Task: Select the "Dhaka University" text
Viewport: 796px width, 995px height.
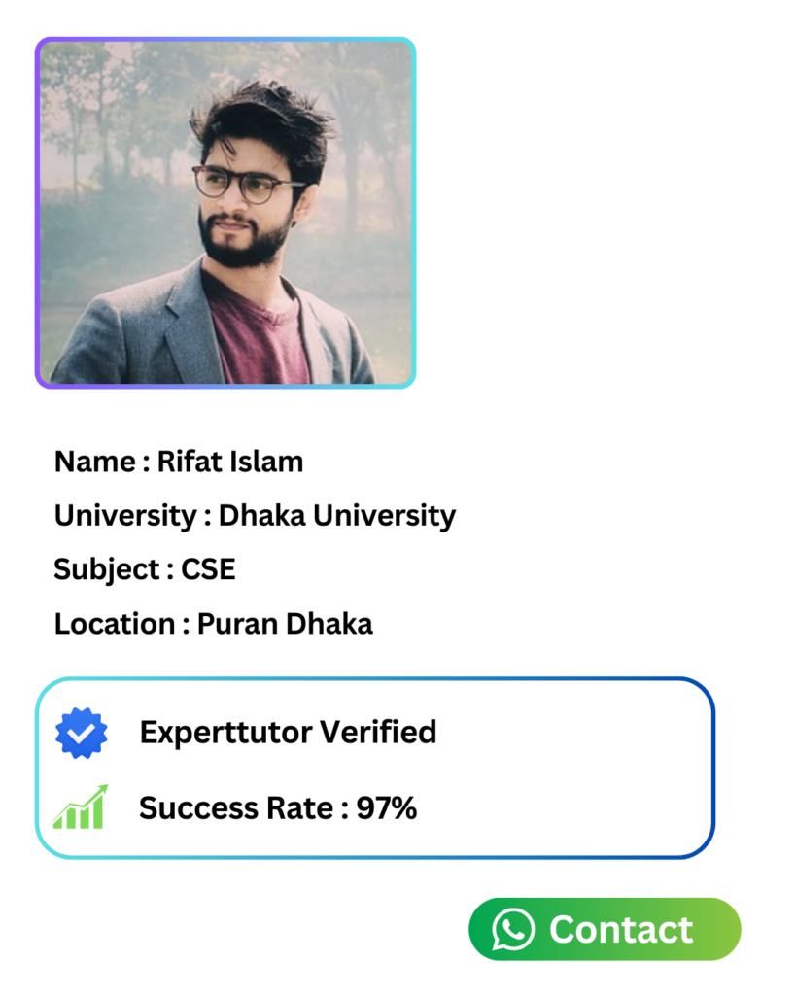Action: point(336,515)
